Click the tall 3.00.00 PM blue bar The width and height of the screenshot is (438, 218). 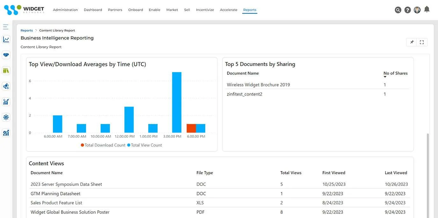pos(177,102)
